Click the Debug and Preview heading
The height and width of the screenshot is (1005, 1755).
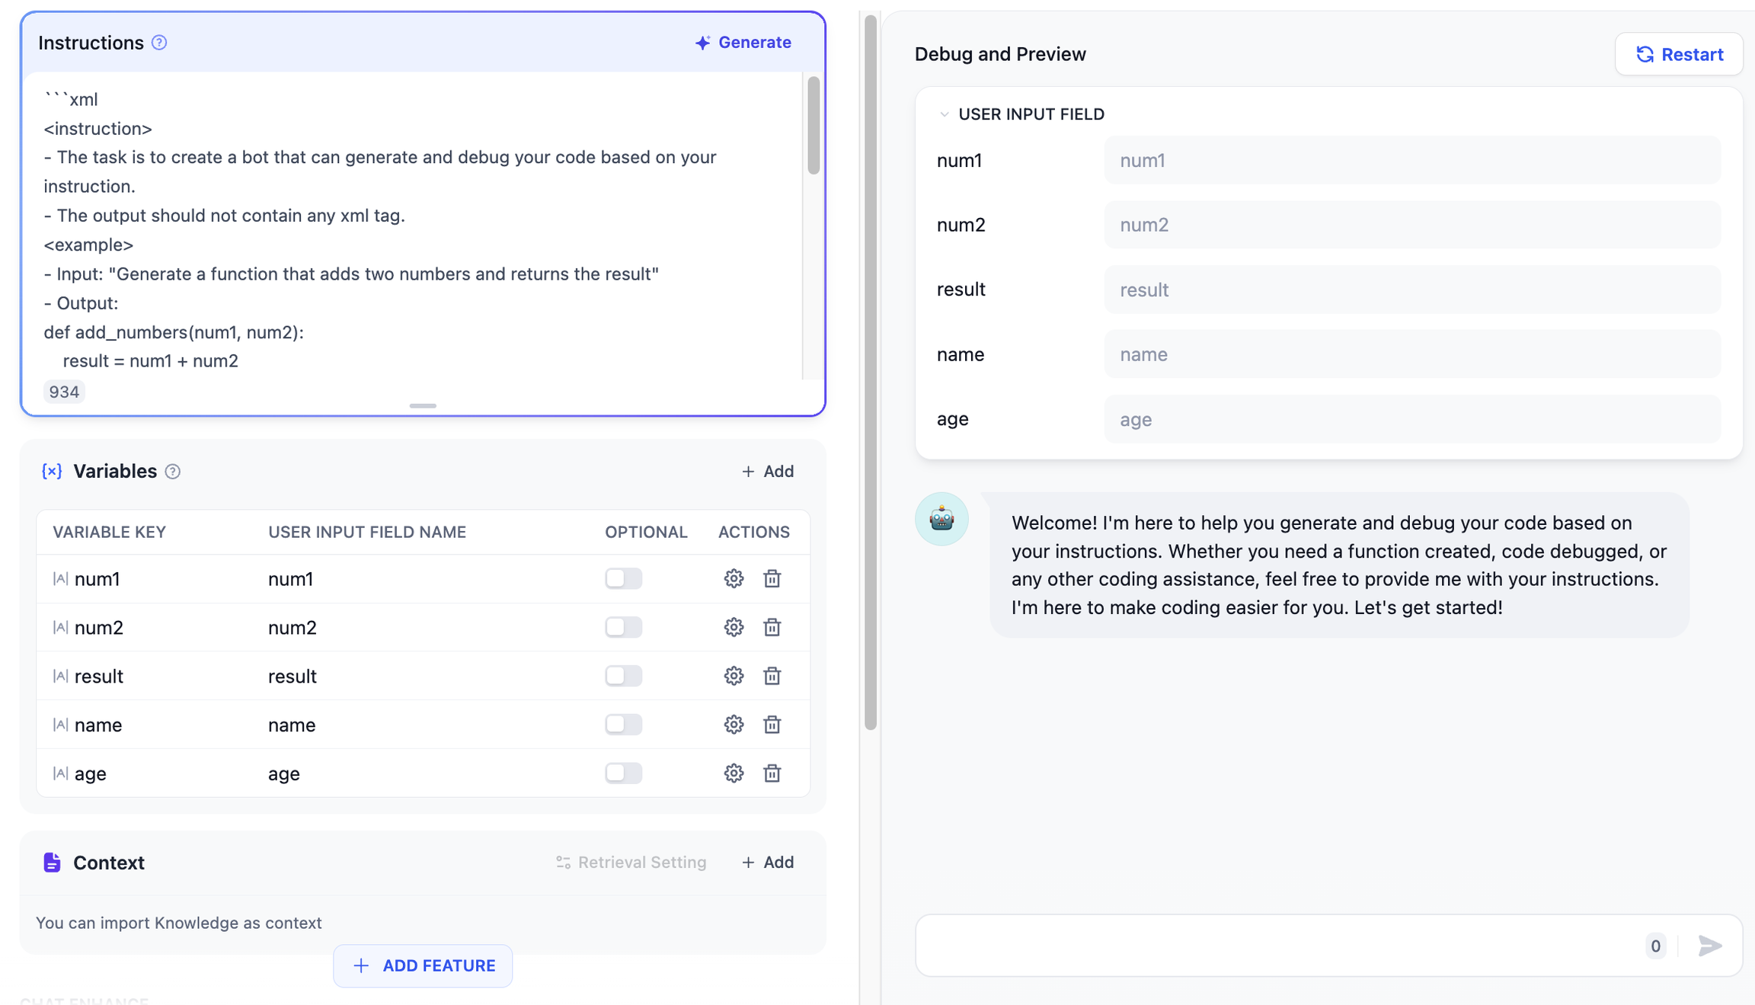pos(1000,54)
